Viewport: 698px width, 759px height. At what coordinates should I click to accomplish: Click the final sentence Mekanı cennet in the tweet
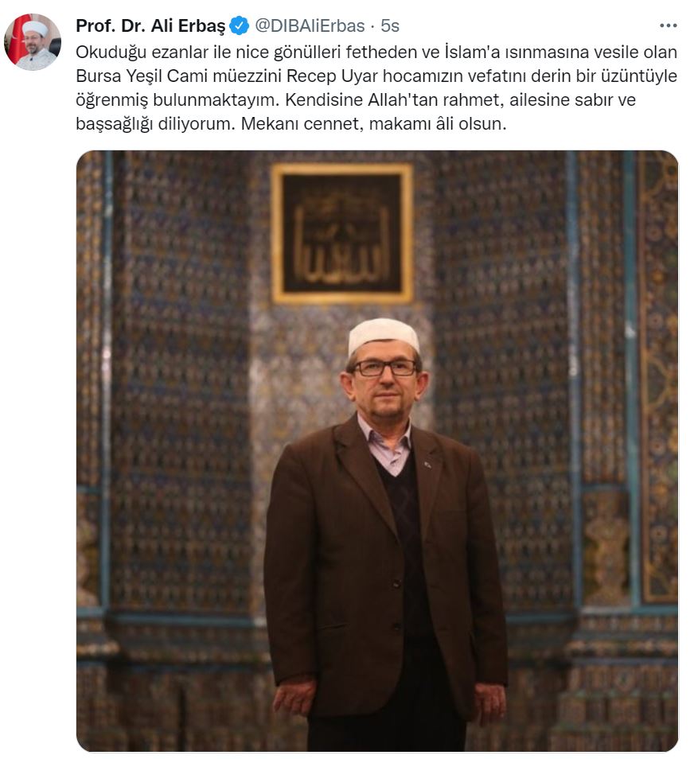(x=373, y=123)
